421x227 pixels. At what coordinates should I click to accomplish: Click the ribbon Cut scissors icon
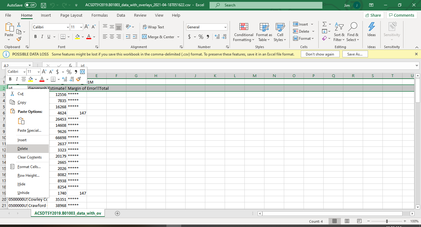tap(19, 25)
